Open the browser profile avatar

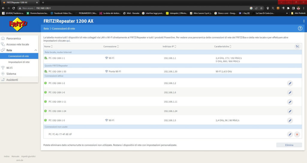point(298,8)
